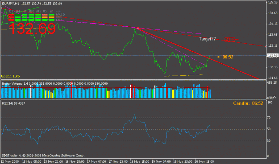Click the red boxed price label beside Target??
This screenshot has width=279, height=164.
pyautogui.click(x=230, y=40)
